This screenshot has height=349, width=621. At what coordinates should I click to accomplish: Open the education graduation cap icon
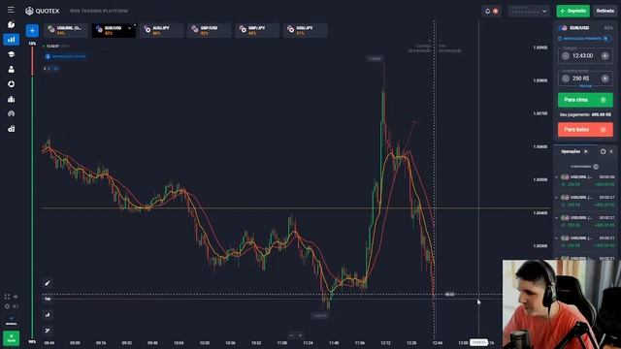click(x=11, y=54)
